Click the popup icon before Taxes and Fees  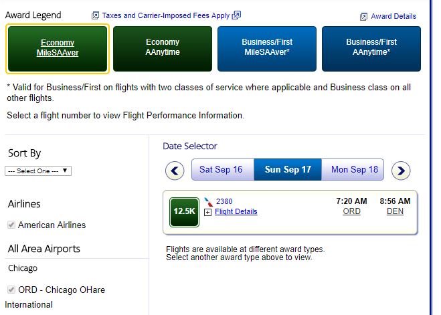point(95,15)
